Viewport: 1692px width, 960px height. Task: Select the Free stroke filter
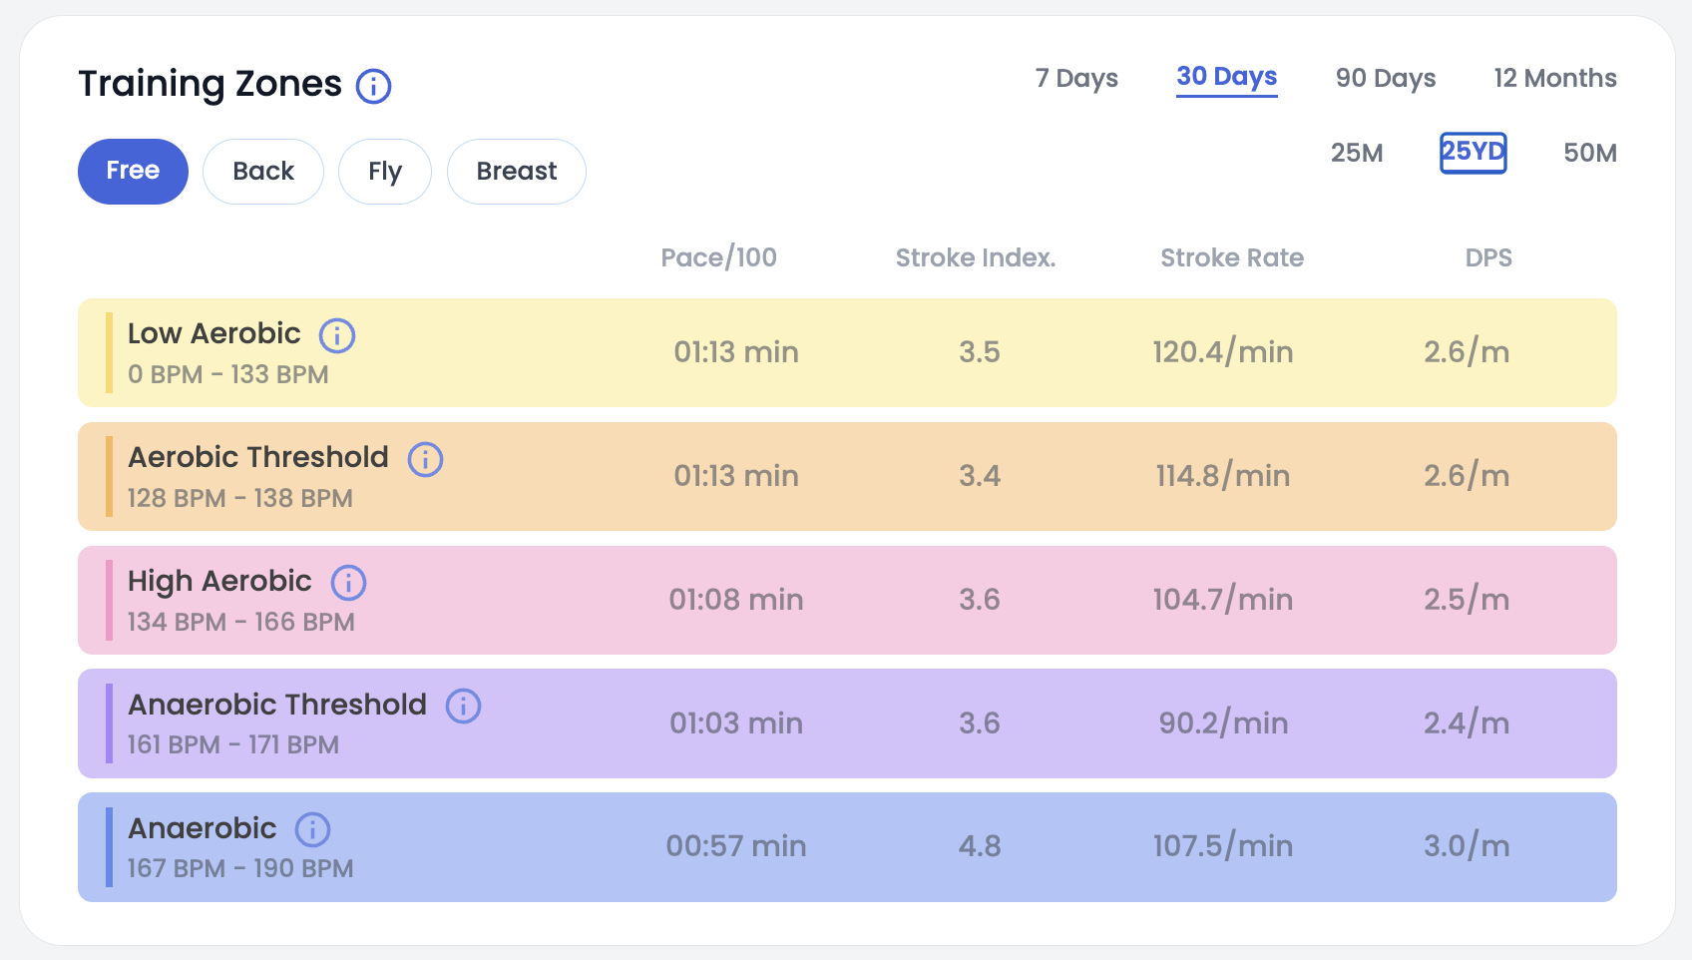[133, 172]
